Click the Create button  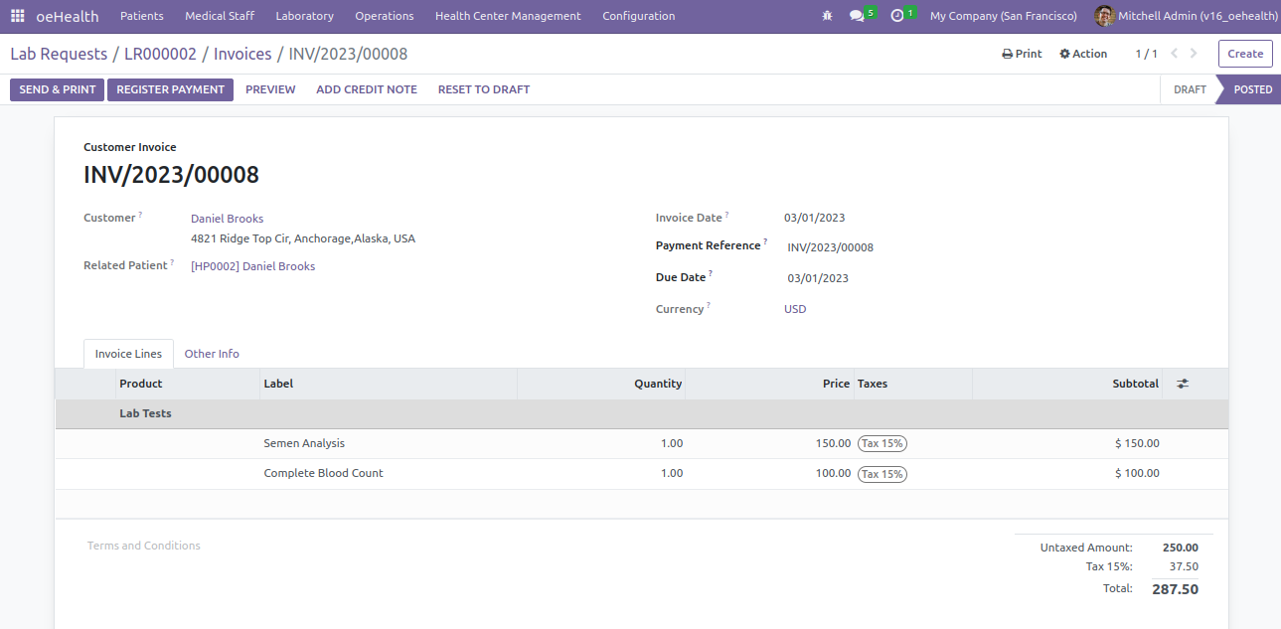tap(1245, 54)
